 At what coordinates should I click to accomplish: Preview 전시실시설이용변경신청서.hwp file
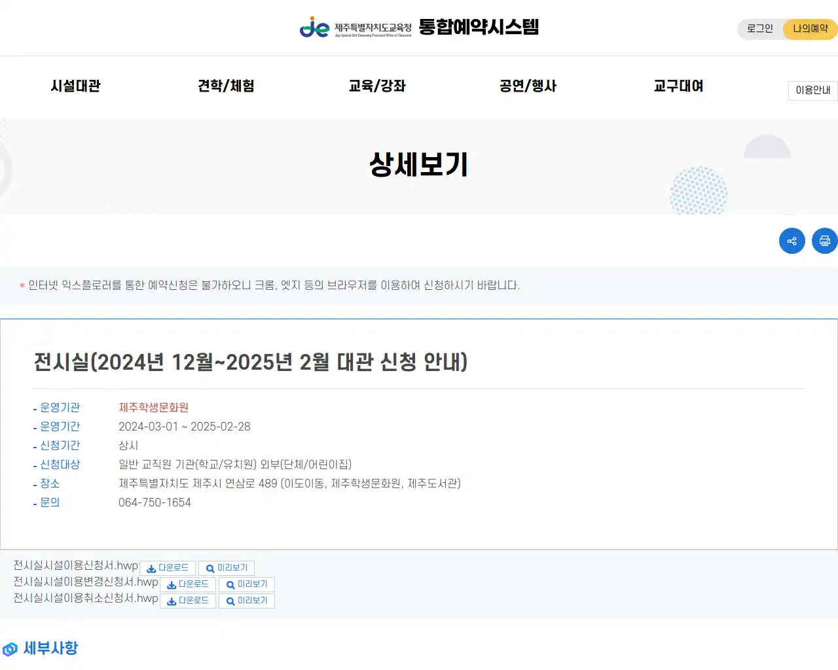coord(247,584)
